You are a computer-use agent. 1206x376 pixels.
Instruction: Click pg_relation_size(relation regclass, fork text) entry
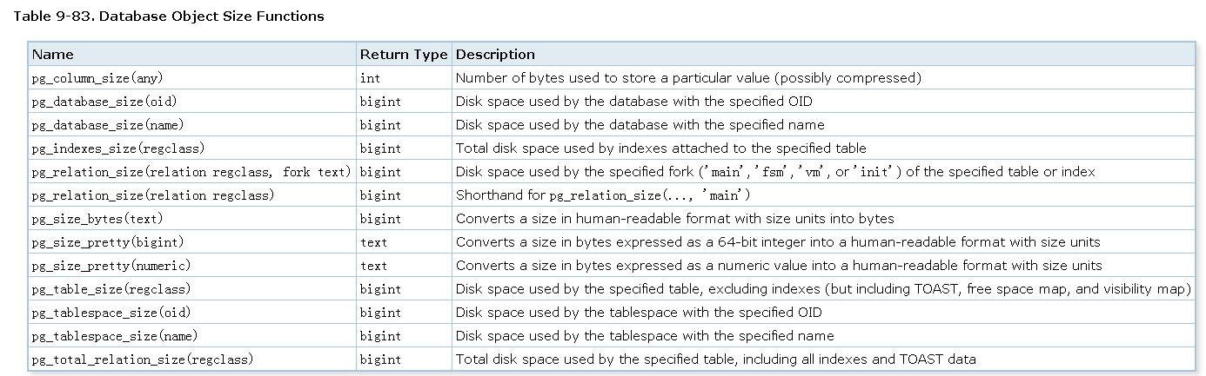point(191,172)
